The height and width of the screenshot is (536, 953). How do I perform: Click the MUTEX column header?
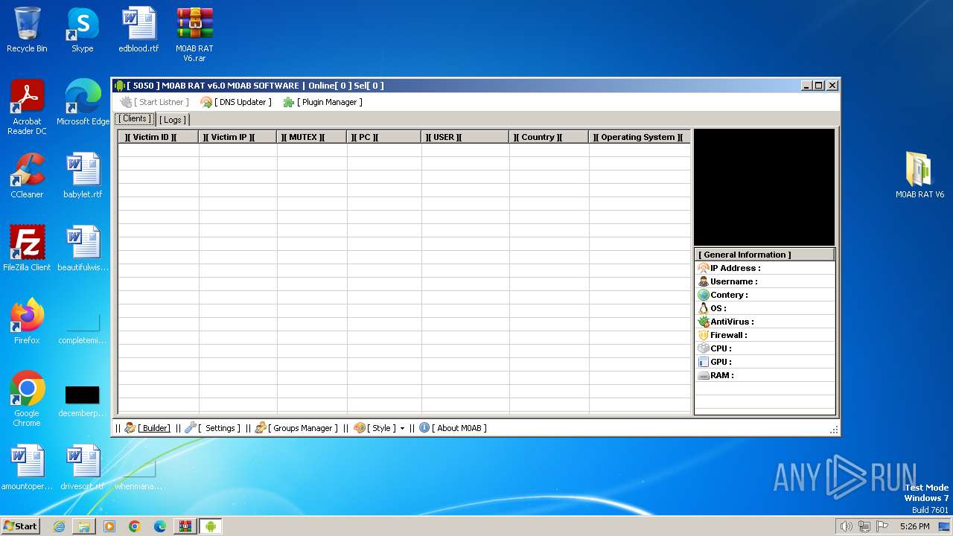point(311,137)
